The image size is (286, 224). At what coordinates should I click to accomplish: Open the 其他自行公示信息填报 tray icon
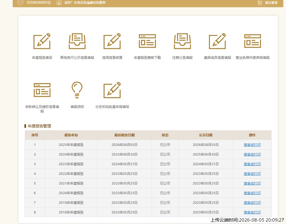pos(77,41)
